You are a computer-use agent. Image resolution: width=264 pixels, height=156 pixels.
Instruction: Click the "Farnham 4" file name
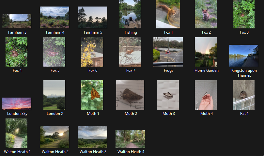point(55,32)
